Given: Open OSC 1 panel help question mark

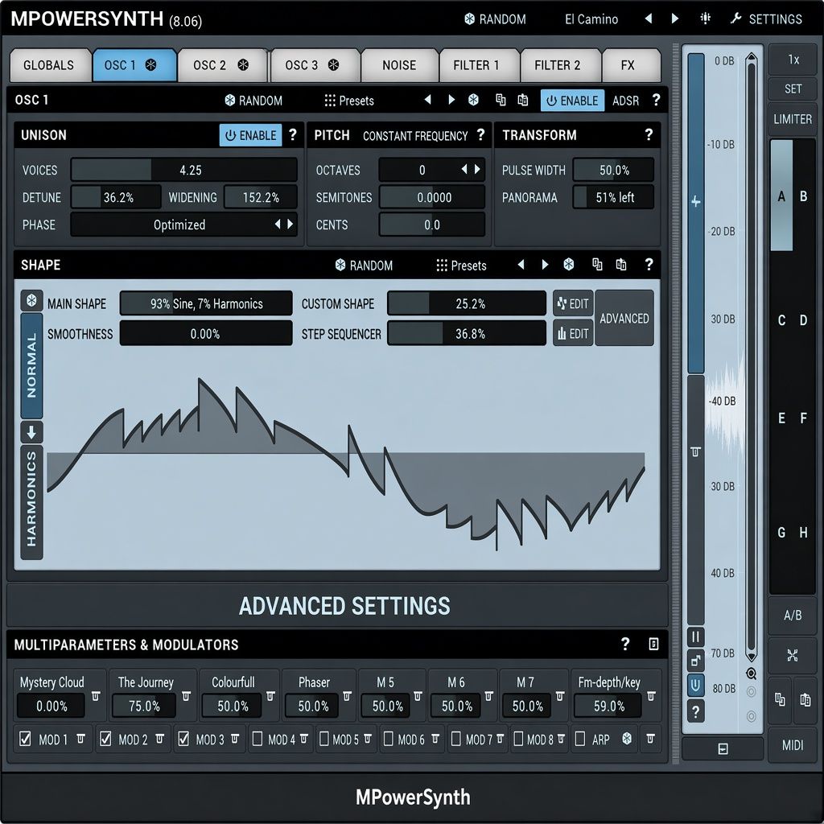Looking at the screenshot, I should (656, 100).
